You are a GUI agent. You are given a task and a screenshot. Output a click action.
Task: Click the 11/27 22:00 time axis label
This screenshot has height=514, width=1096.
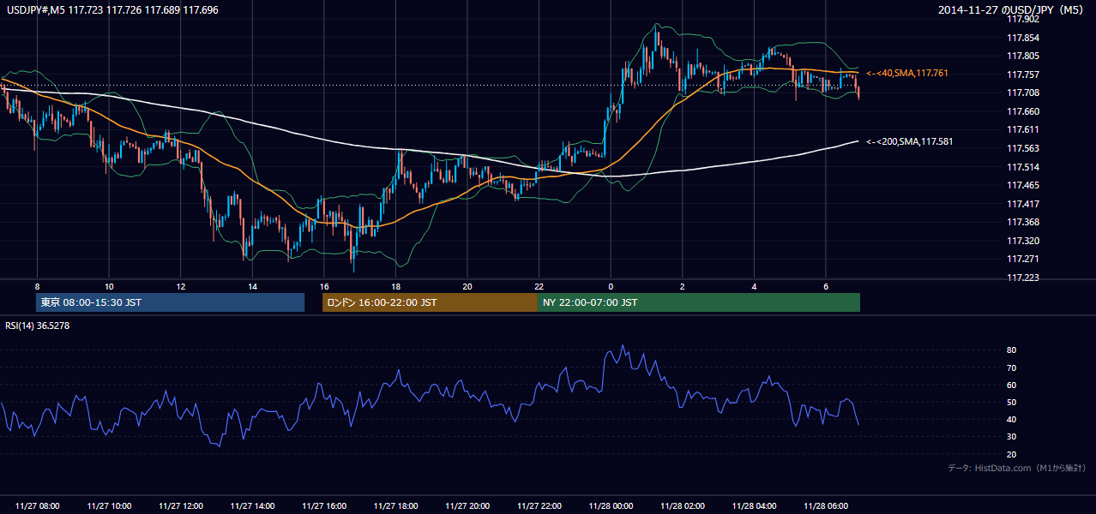[x=539, y=506]
